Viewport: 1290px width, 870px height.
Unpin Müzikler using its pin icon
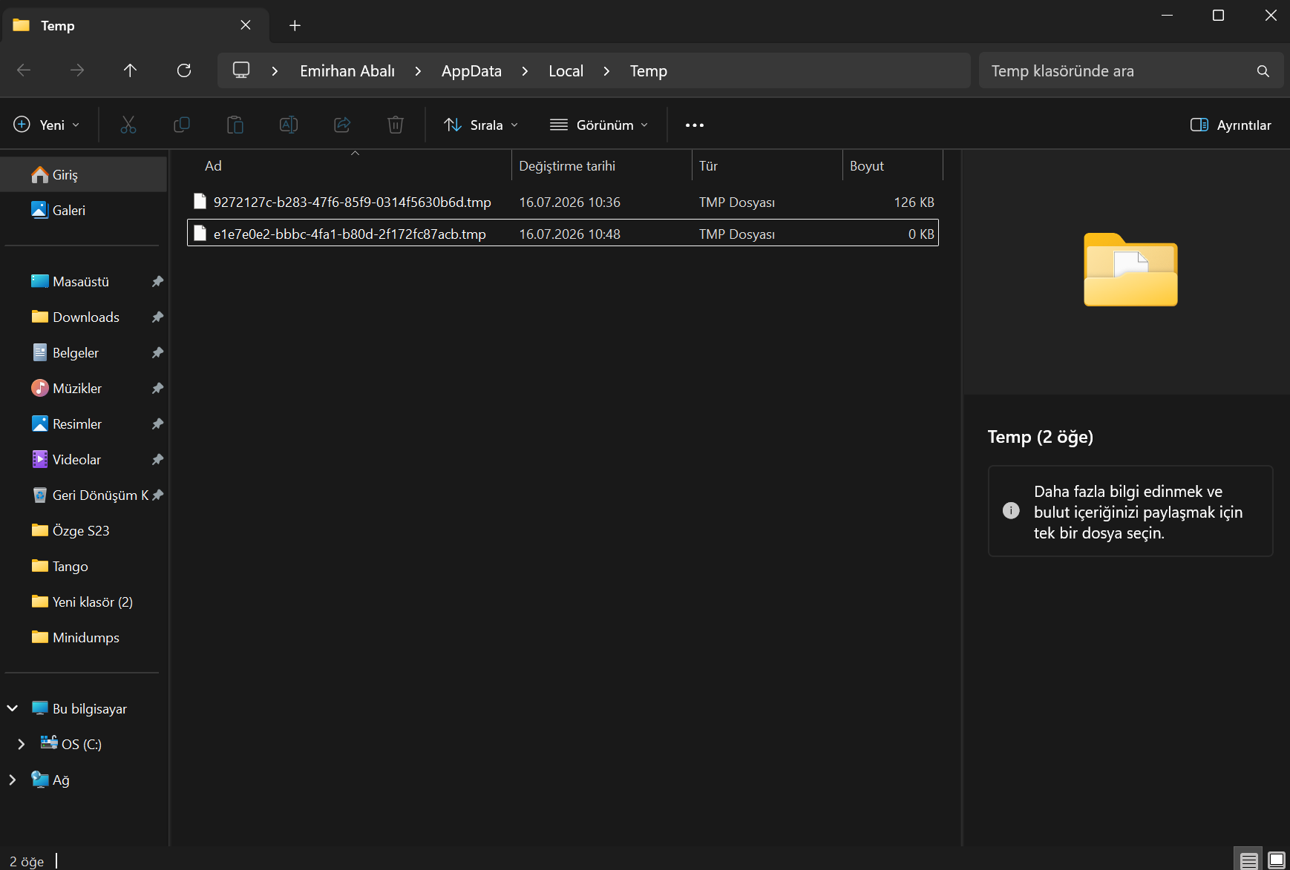coord(157,389)
